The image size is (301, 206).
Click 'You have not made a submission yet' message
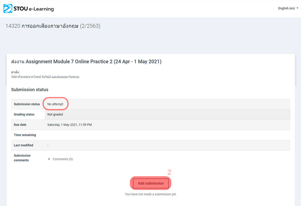coord(150,194)
